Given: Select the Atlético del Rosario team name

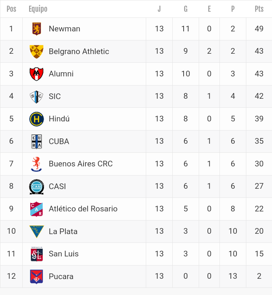Looking at the screenshot, I should [83, 209].
